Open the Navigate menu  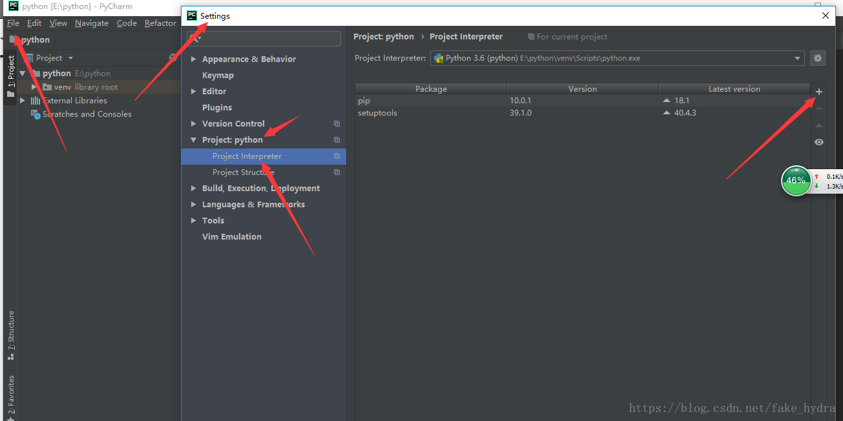[x=92, y=23]
